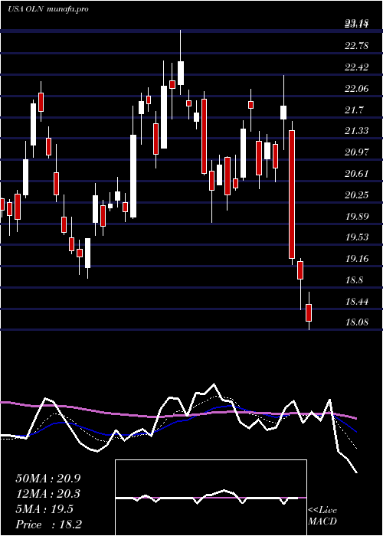The height and width of the screenshot is (536, 383).
Task: Click the '50MA : 20.9' reading
Action: [47, 479]
